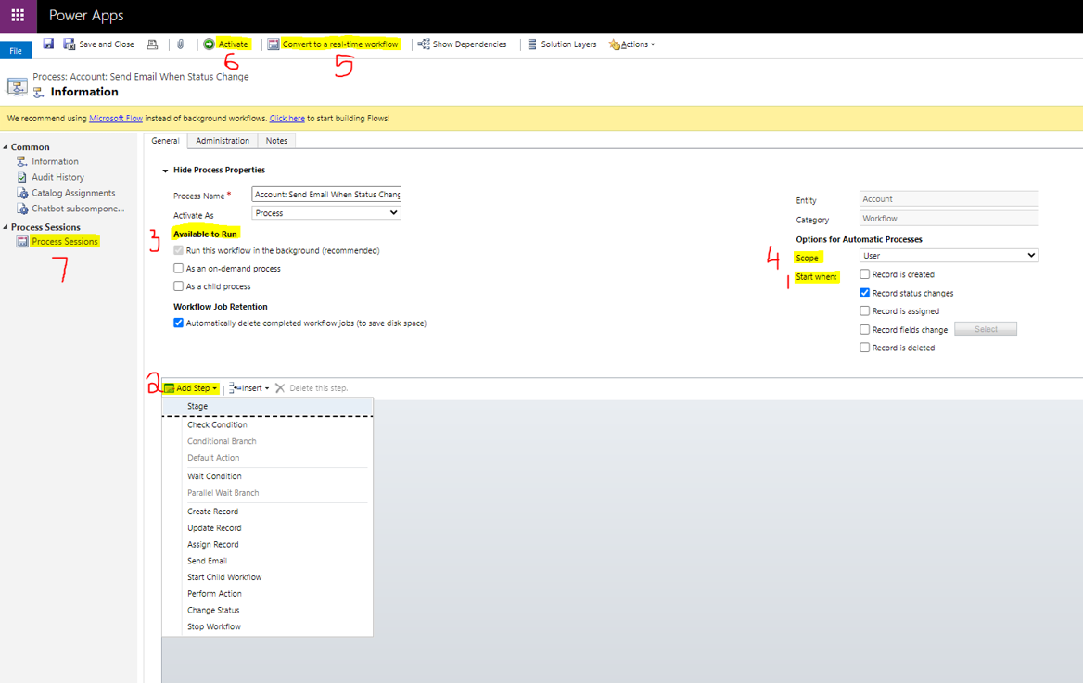Choose Send Email from Add Step menu
The width and height of the screenshot is (1083, 683).
pos(207,561)
